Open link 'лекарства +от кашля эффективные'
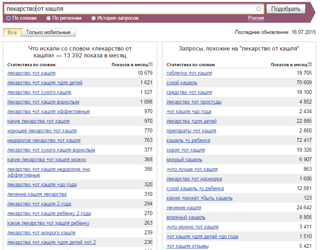The image size is (322, 250). [x=48, y=112]
